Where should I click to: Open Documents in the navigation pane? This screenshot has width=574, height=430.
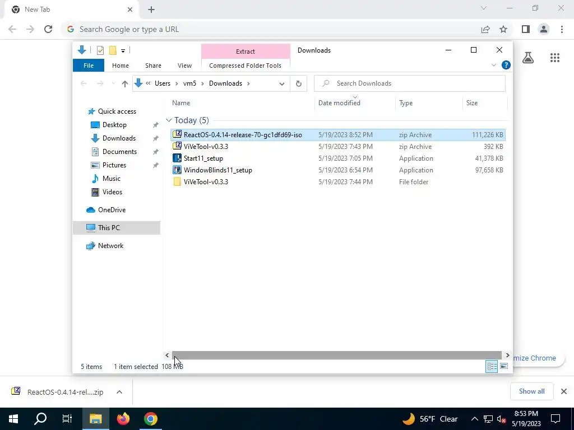point(119,152)
